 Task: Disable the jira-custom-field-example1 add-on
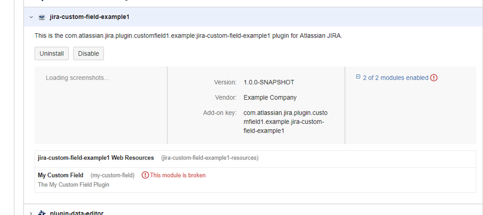(x=88, y=54)
